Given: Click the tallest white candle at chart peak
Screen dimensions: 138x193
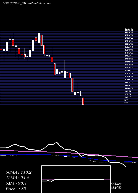Looking at the screenshot, I should pos(39,38).
